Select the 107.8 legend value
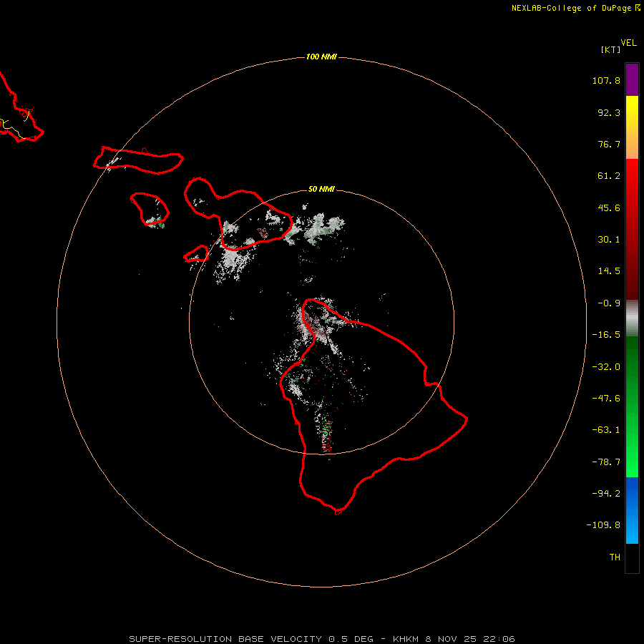 (x=606, y=80)
